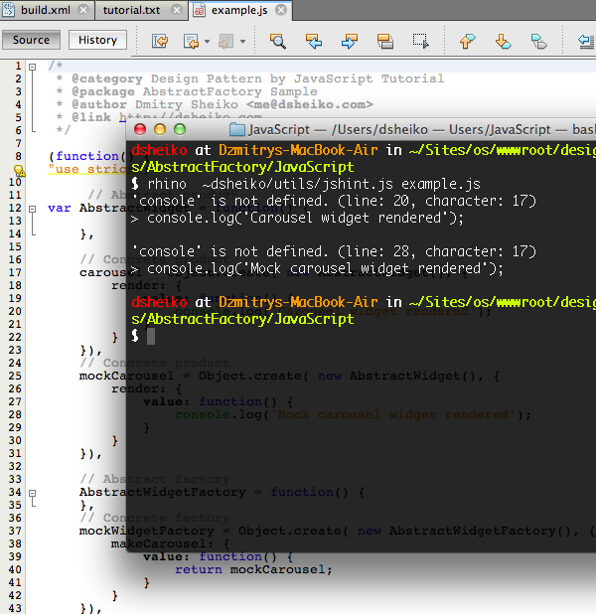The height and width of the screenshot is (614, 596).
Task: Click the build.xml file type icon
Action: point(8,10)
